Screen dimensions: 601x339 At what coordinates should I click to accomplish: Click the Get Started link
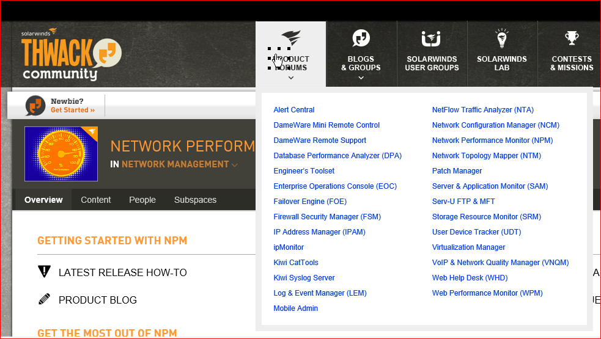point(73,110)
